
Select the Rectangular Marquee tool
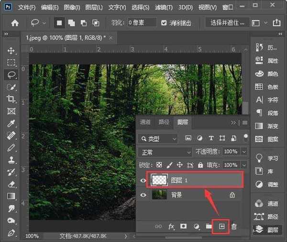(x=11, y=62)
